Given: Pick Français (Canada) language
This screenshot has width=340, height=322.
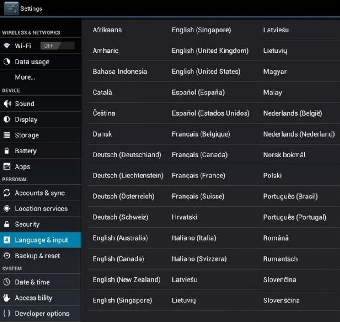Looking at the screenshot, I should [x=200, y=155].
